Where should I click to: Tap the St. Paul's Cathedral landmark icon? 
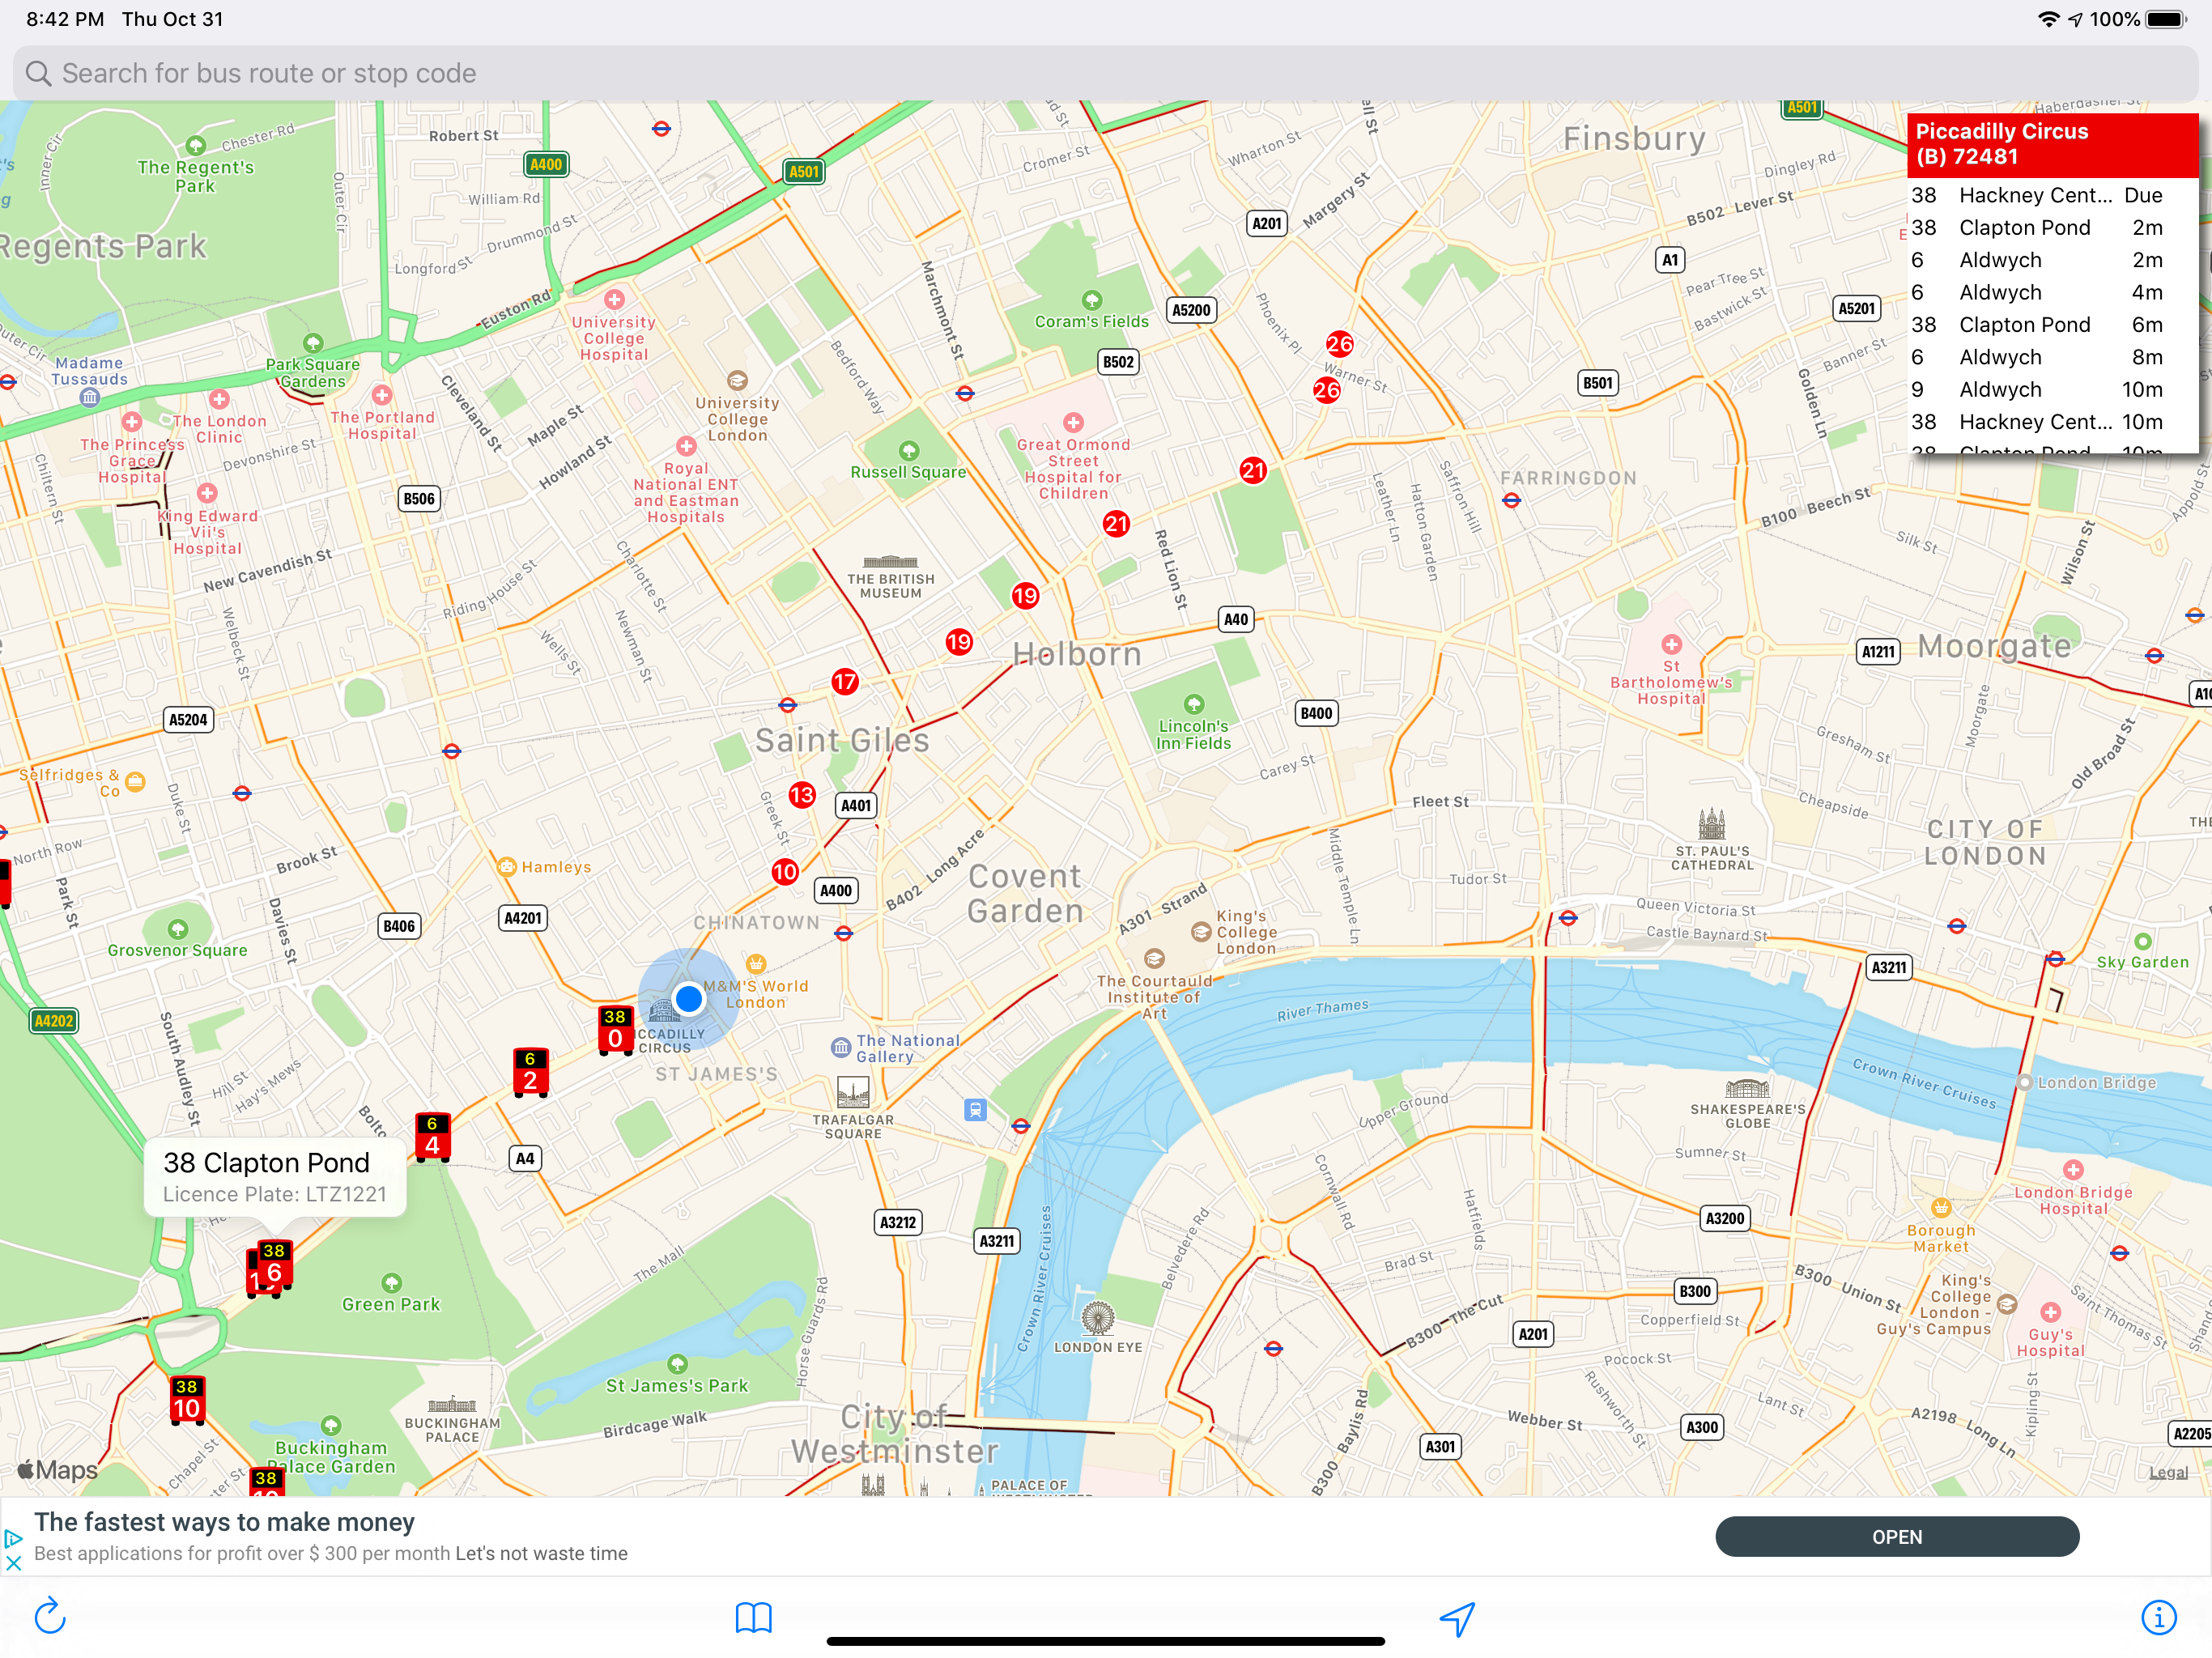pyautogui.click(x=1711, y=824)
